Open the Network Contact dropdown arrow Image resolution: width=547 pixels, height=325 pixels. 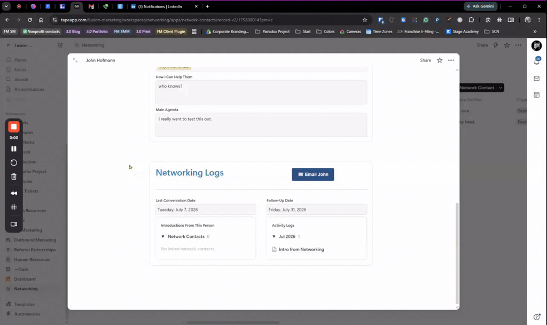pos(500,88)
